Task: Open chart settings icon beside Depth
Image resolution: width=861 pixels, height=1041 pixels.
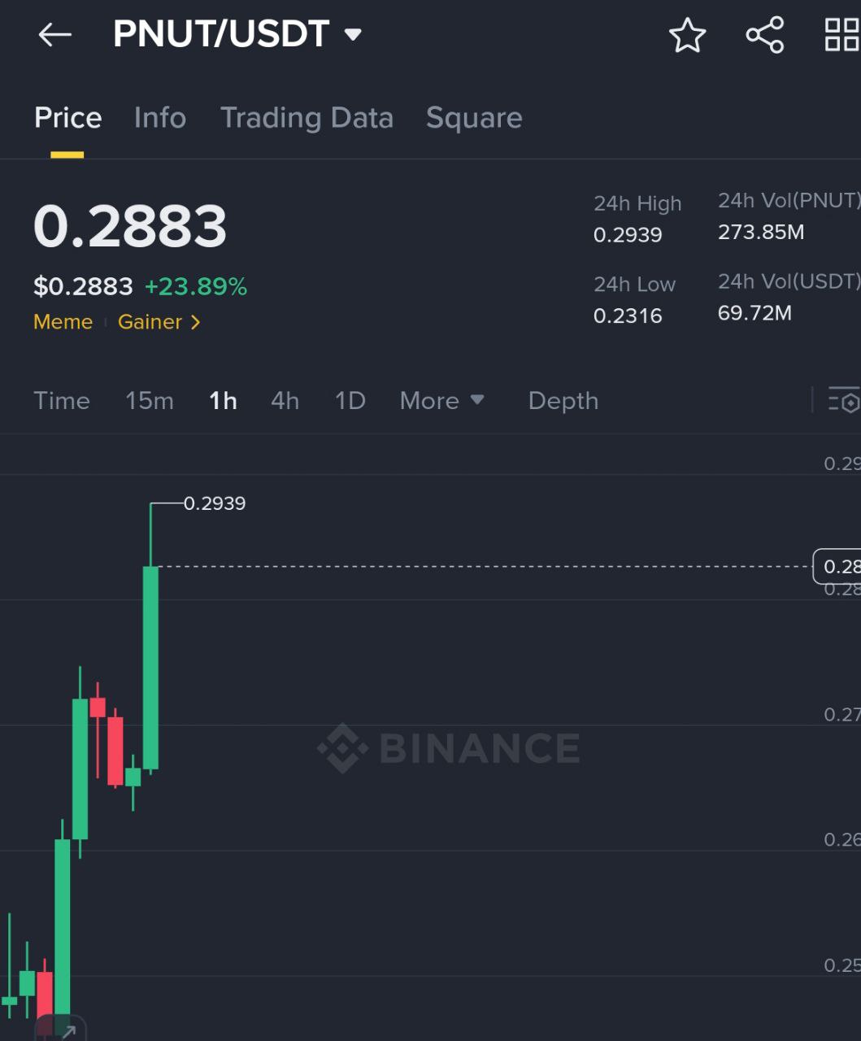Action: coord(844,400)
